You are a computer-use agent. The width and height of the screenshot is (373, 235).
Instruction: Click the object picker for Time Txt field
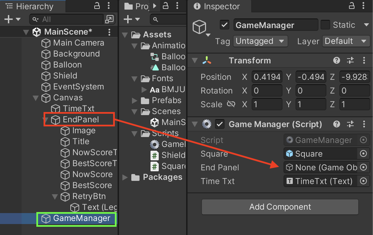363,181
